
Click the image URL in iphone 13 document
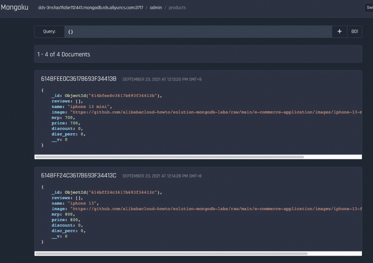pyautogui.click(x=216, y=209)
